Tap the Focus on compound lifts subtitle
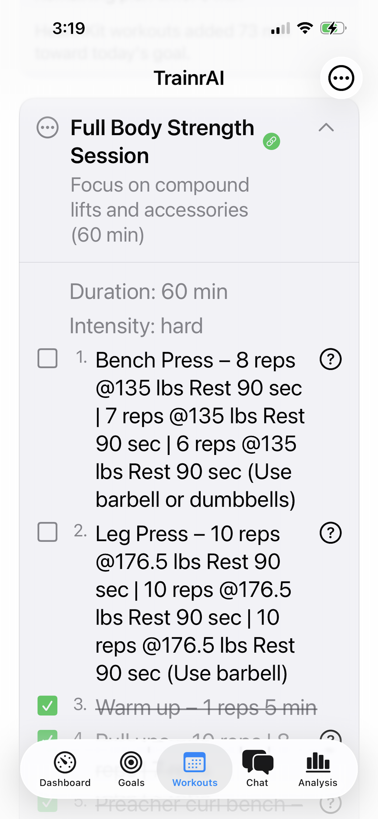Viewport: 378px width, 819px height. (159, 210)
